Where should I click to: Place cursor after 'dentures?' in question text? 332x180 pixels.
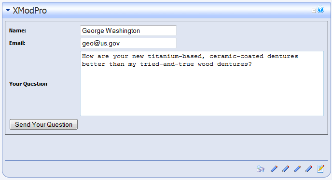(x=252, y=64)
